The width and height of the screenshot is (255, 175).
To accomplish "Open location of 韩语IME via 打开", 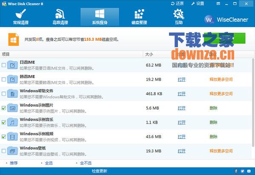I will (182, 79).
